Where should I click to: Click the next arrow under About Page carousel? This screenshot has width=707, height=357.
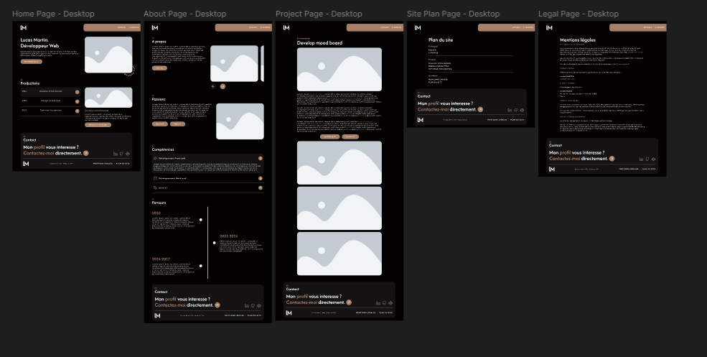(x=223, y=85)
